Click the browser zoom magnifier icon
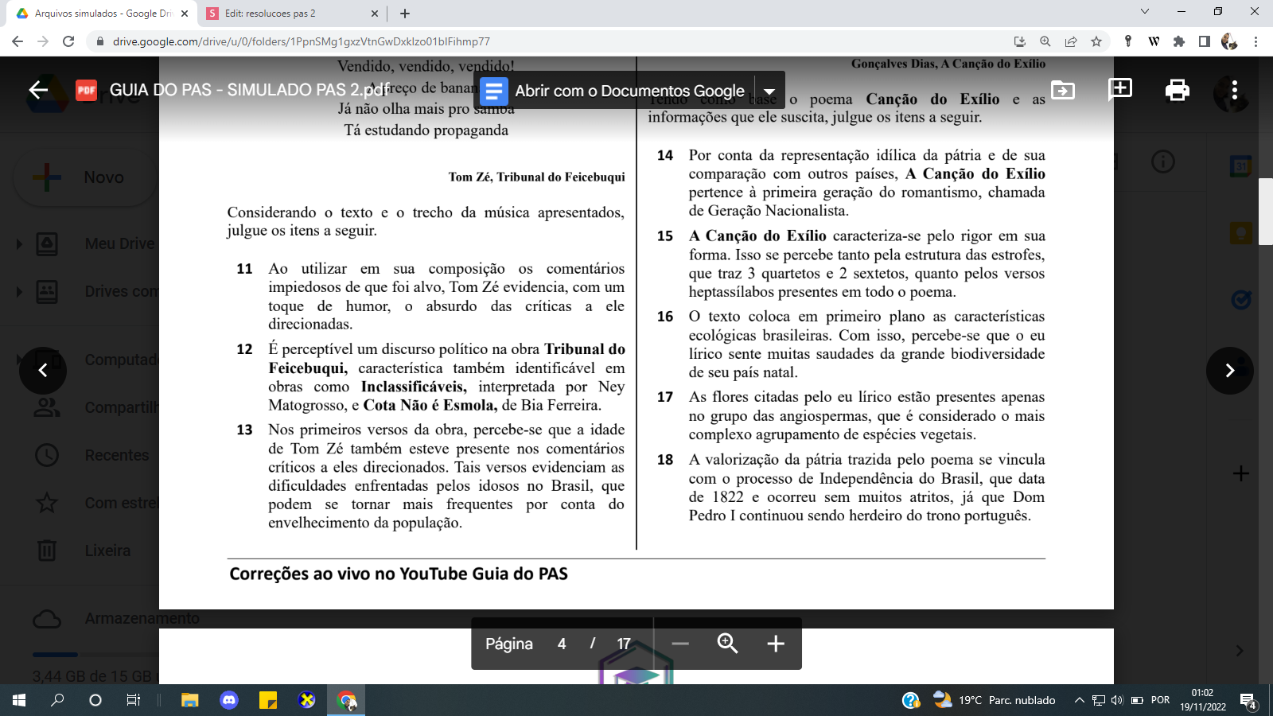1273x716 pixels. coord(1045,41)
